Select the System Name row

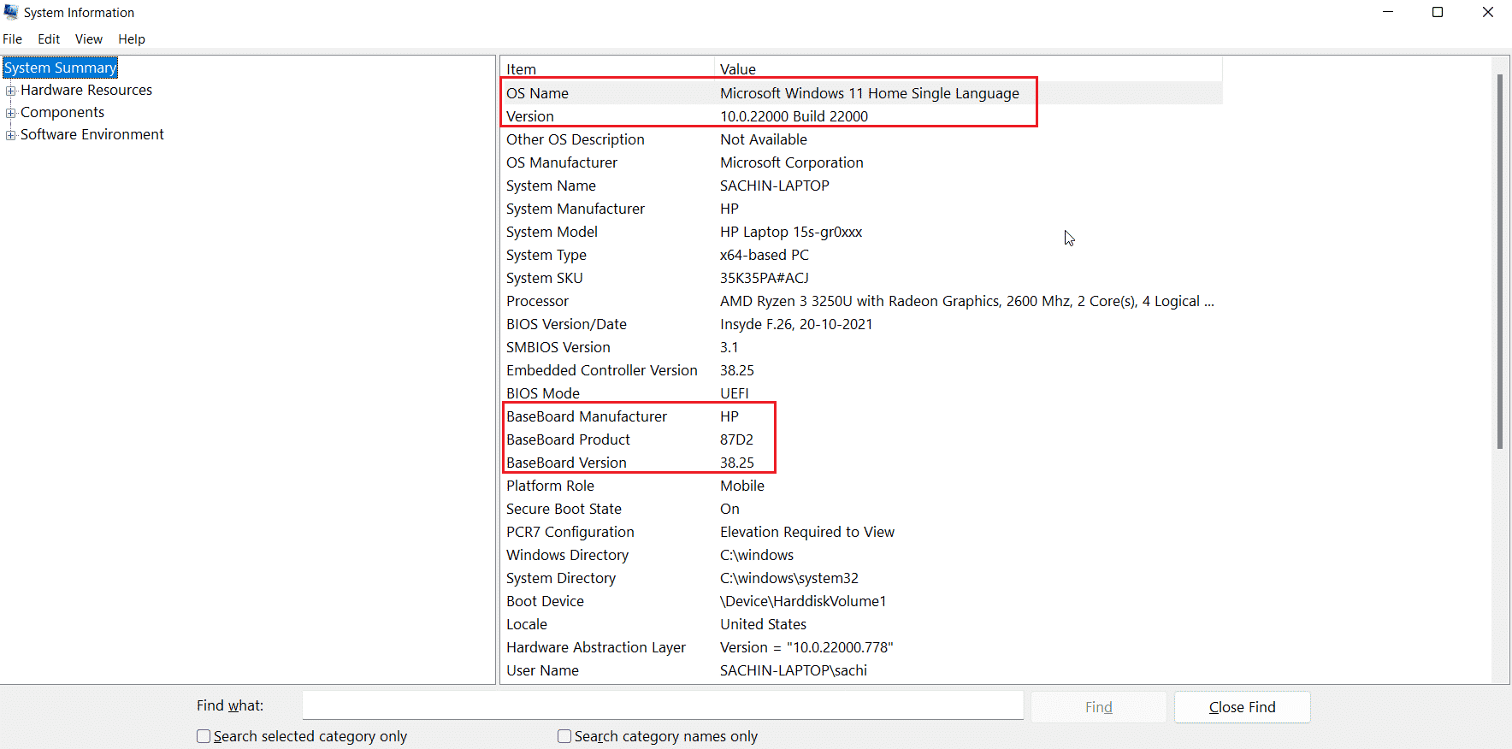pyautogui.click(x=861, y=186)
